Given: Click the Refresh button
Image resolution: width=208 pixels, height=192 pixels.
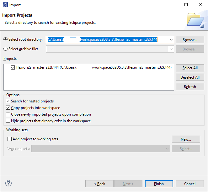Looking at the screenshot, I should (x=190, y=86).
